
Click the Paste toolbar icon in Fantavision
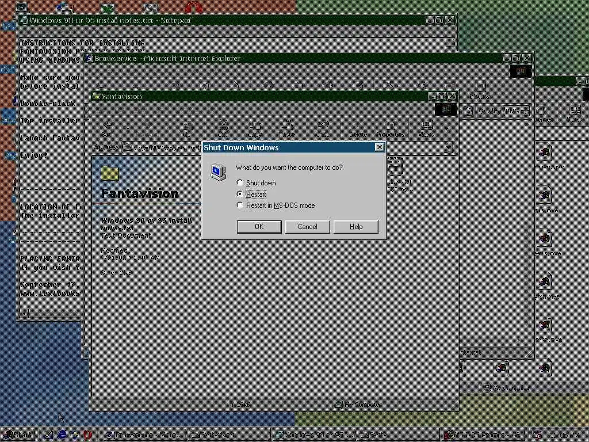coord(287,128)
